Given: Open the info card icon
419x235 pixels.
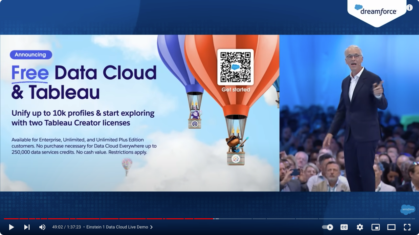Looking at the screenshot, I should (x=409, y=8).
